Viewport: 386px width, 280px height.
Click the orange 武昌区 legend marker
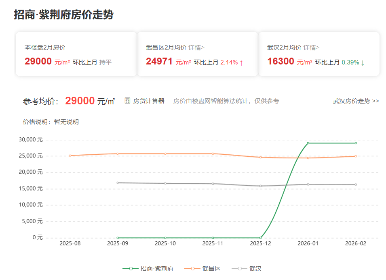tap(192, 268)
